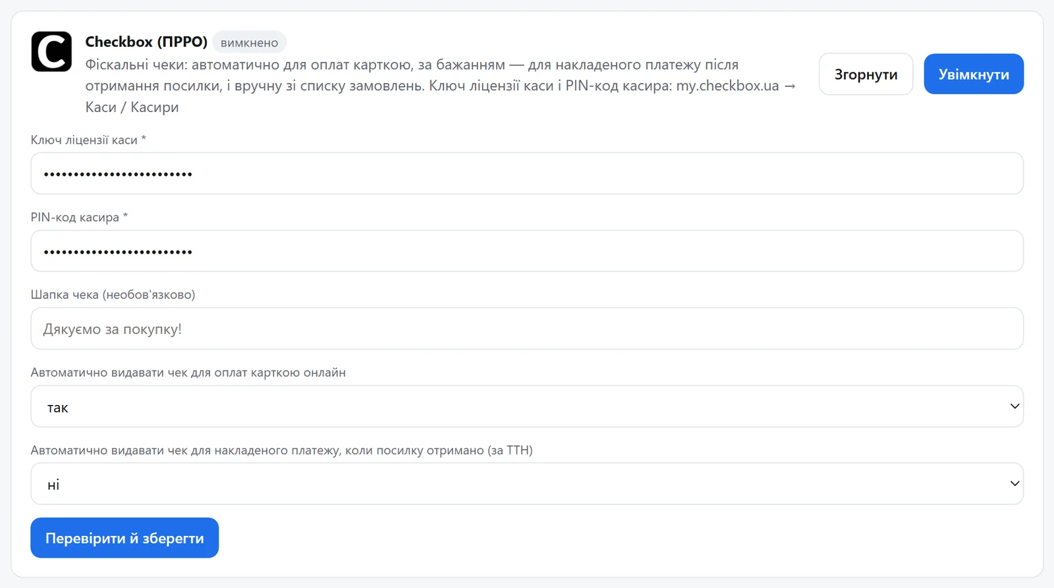Viewport: 1054px width, 588px height.
Task: Open the накладений платіж auto-receipt dropdown
Action: [x=527, y=484]
